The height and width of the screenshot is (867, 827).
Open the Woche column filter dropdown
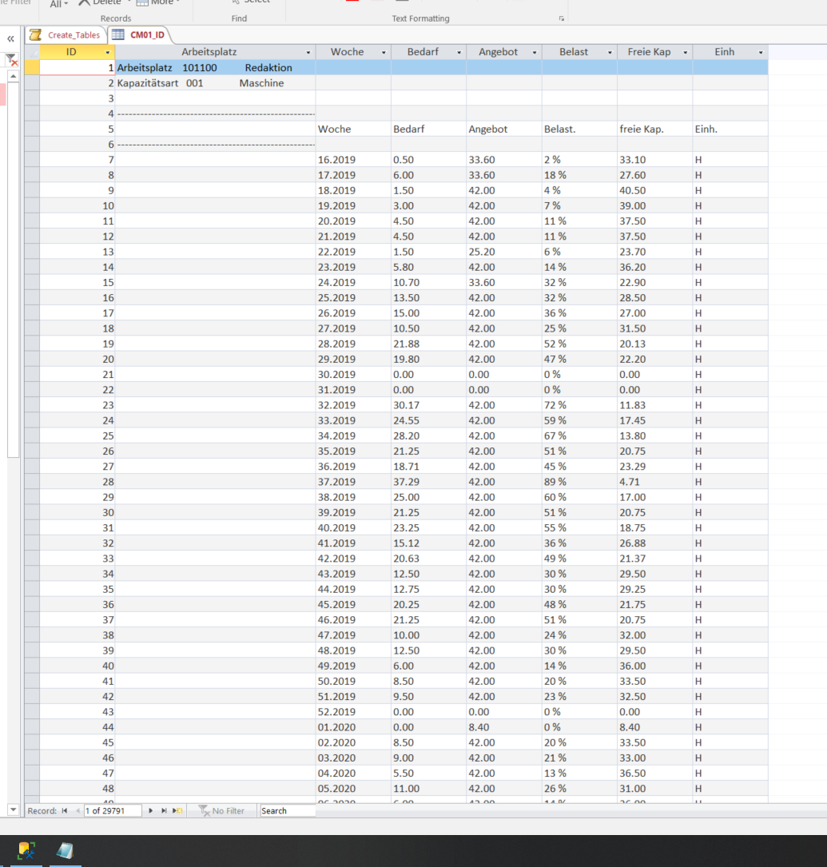tap(384, 53)
